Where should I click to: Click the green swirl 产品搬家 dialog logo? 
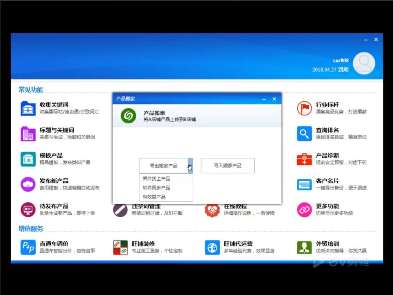point(128,116)
